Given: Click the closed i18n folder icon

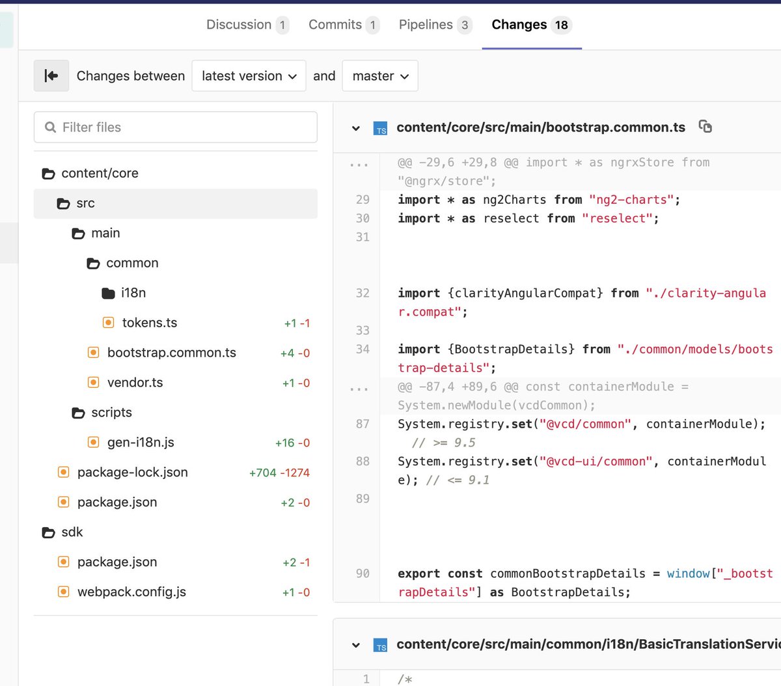Looking at the screenshot, I should click(108, 294).
